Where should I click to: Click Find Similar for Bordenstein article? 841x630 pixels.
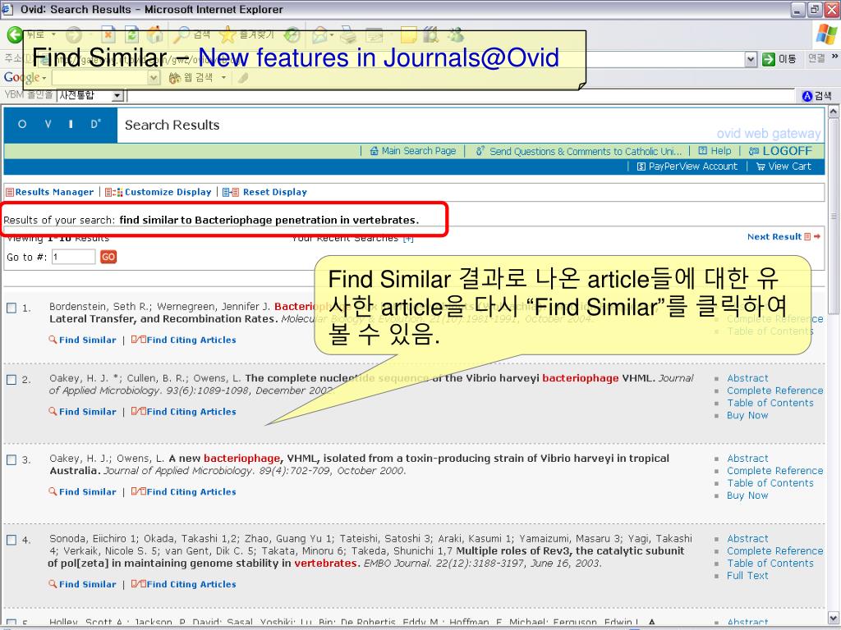tap(82, 340)
